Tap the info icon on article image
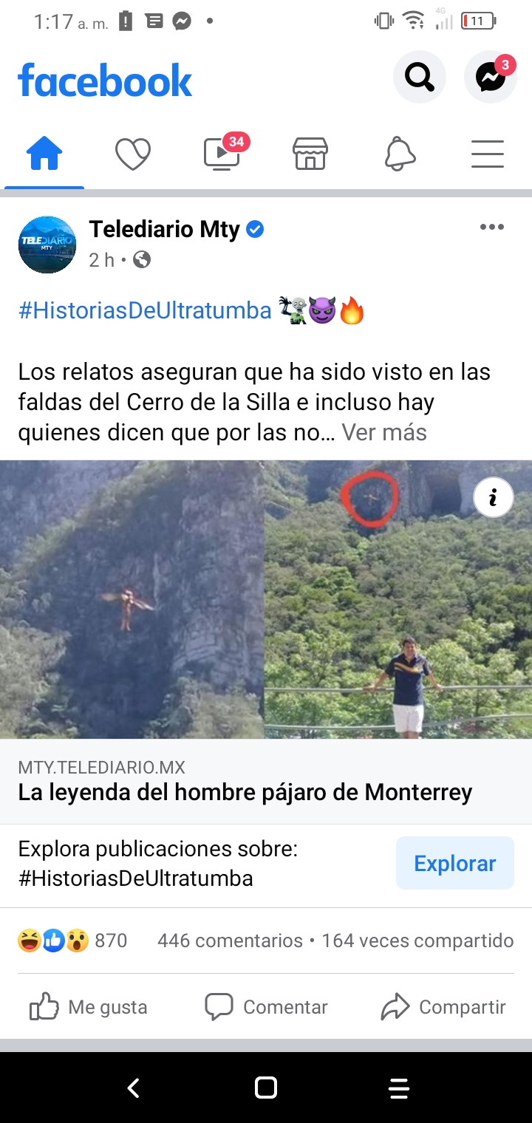The image size is (532, 1123). (x=493, y=498)
